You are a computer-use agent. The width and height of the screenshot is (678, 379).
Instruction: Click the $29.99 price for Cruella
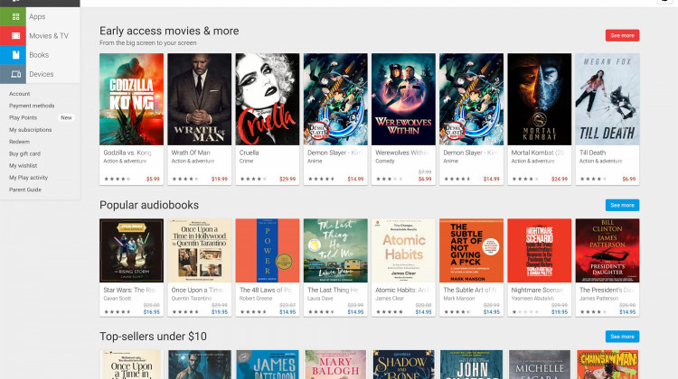(x=287, y=180)
